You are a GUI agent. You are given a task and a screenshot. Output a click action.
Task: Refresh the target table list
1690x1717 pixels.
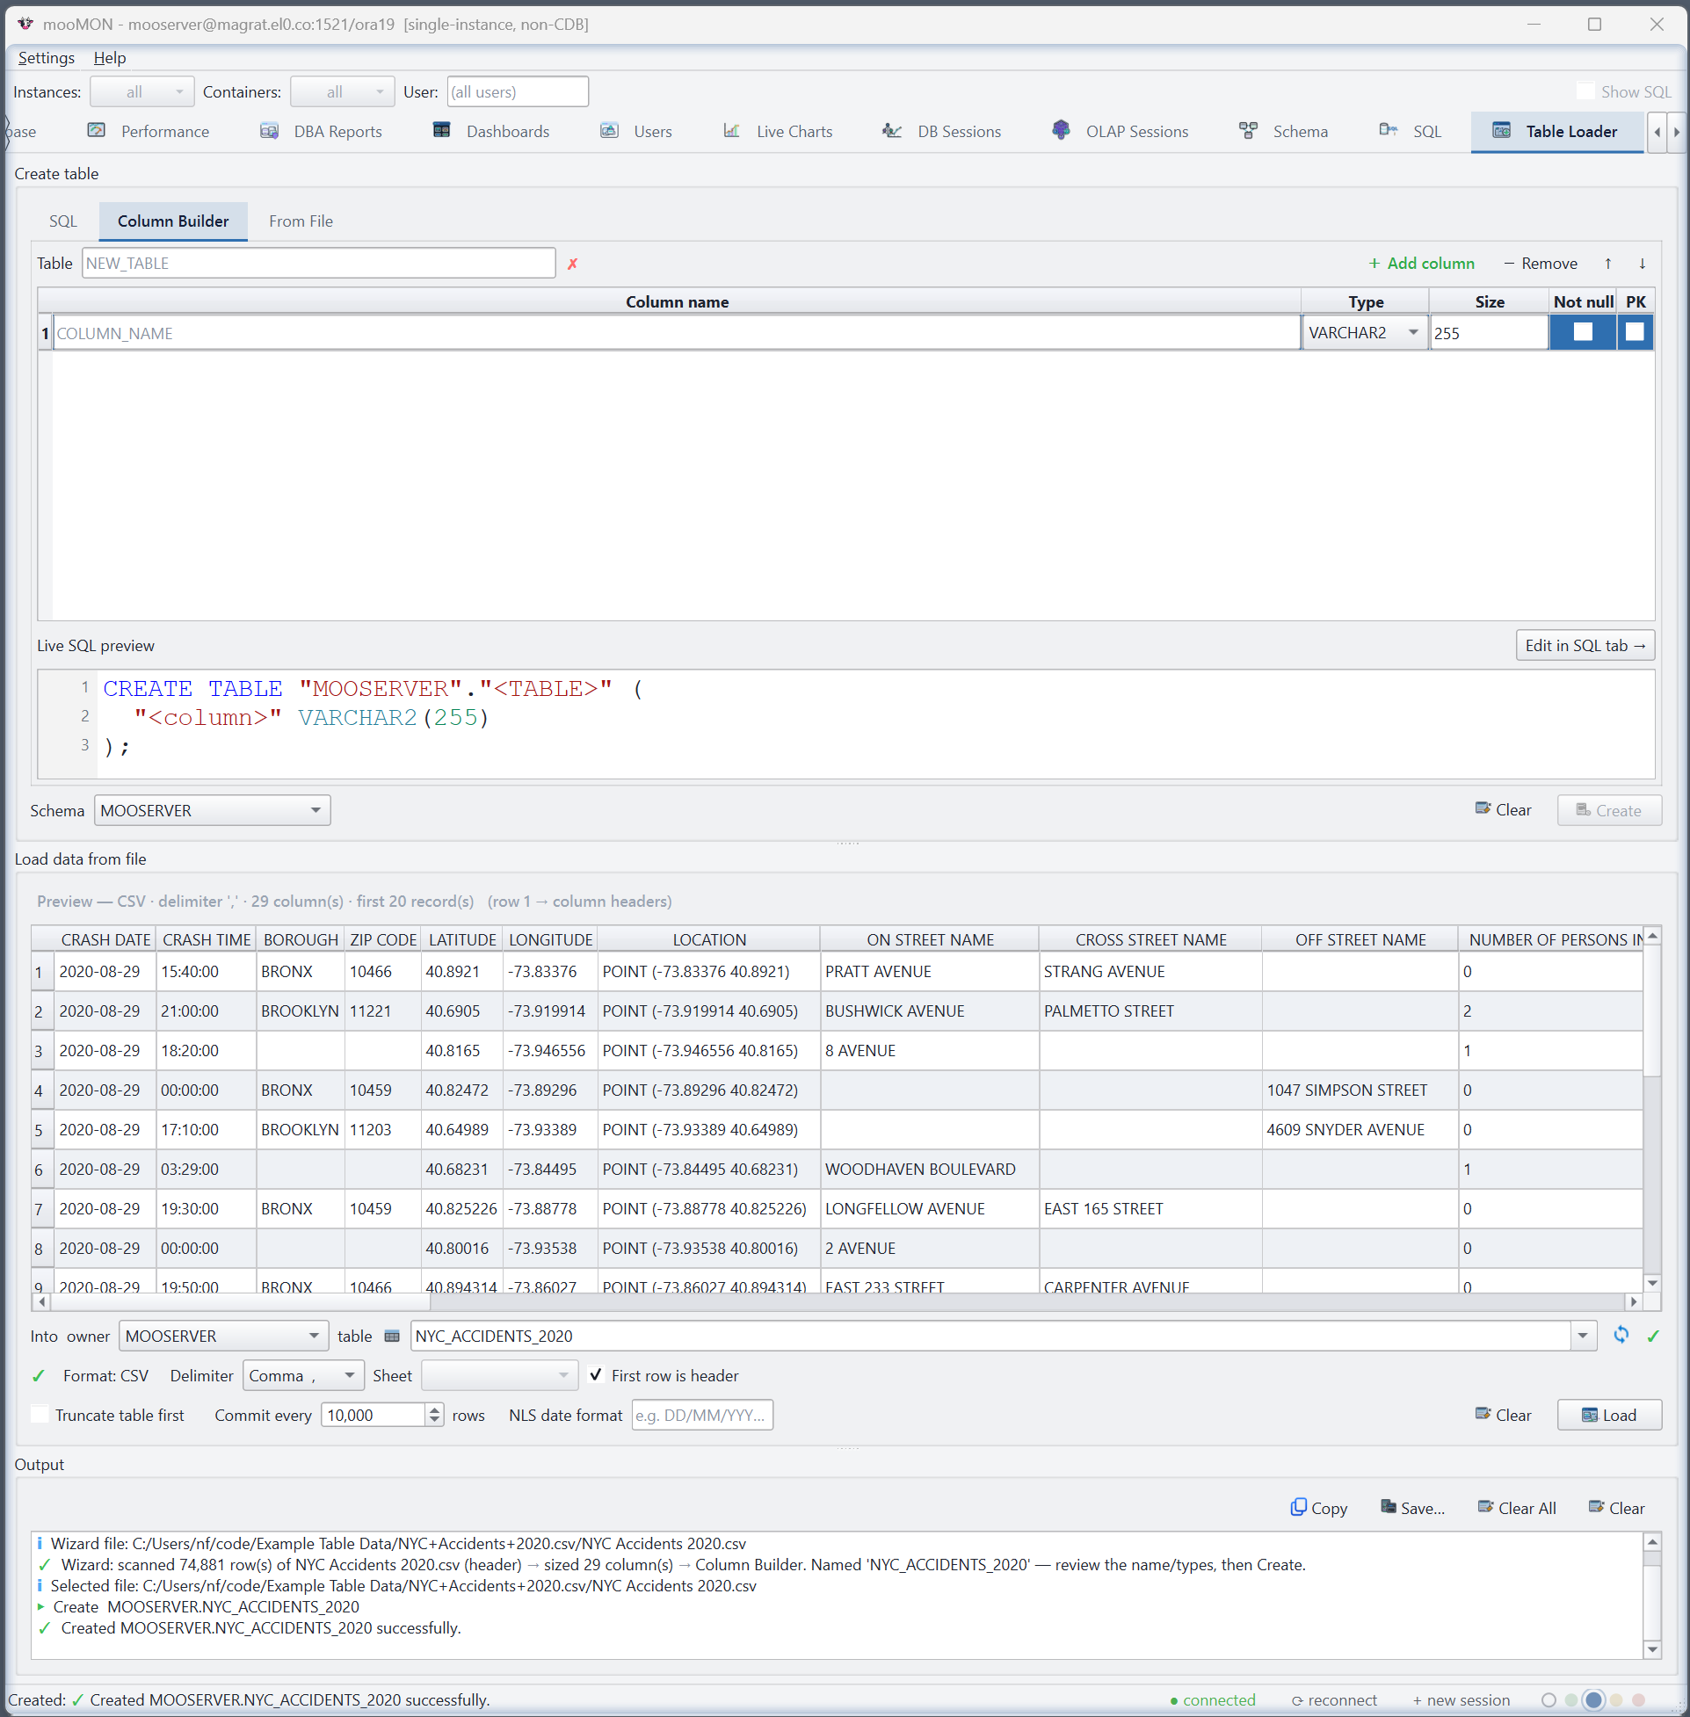1621,1335
